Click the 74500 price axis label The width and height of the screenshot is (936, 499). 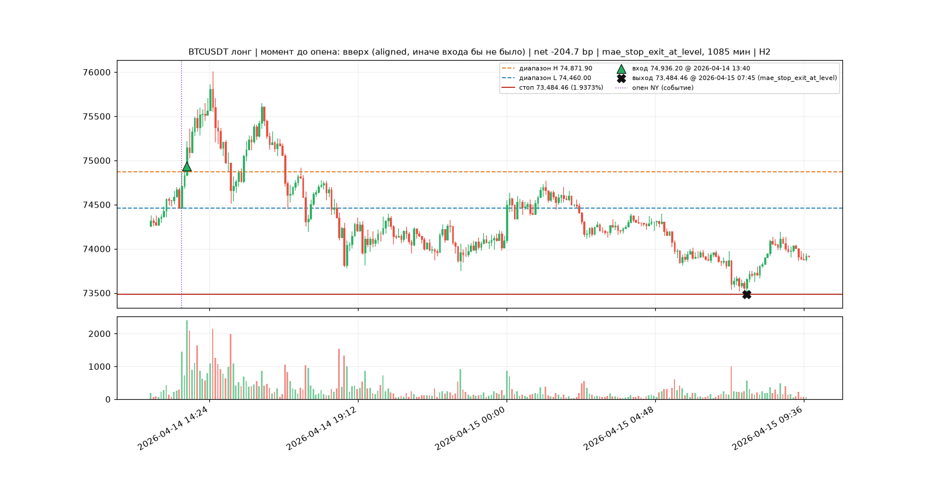click(96, 205)
